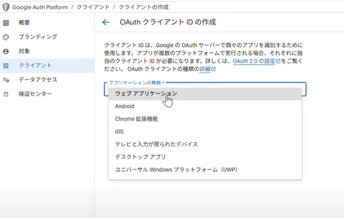The width and height of the screenshot is (344, 218).
Task: Click the 検証センター checkbox icon
Action: [x=6, y=94]
